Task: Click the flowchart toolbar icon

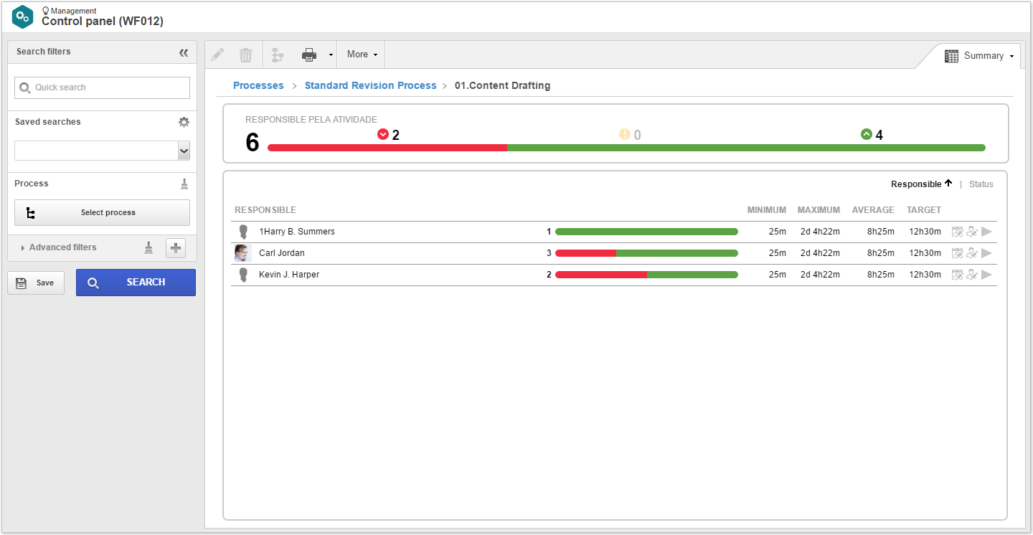Action: (278, 55)
